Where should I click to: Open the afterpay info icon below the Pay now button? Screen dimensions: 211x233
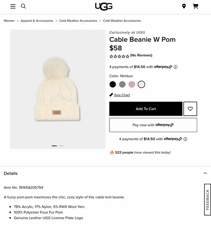(x=185, y=139)
